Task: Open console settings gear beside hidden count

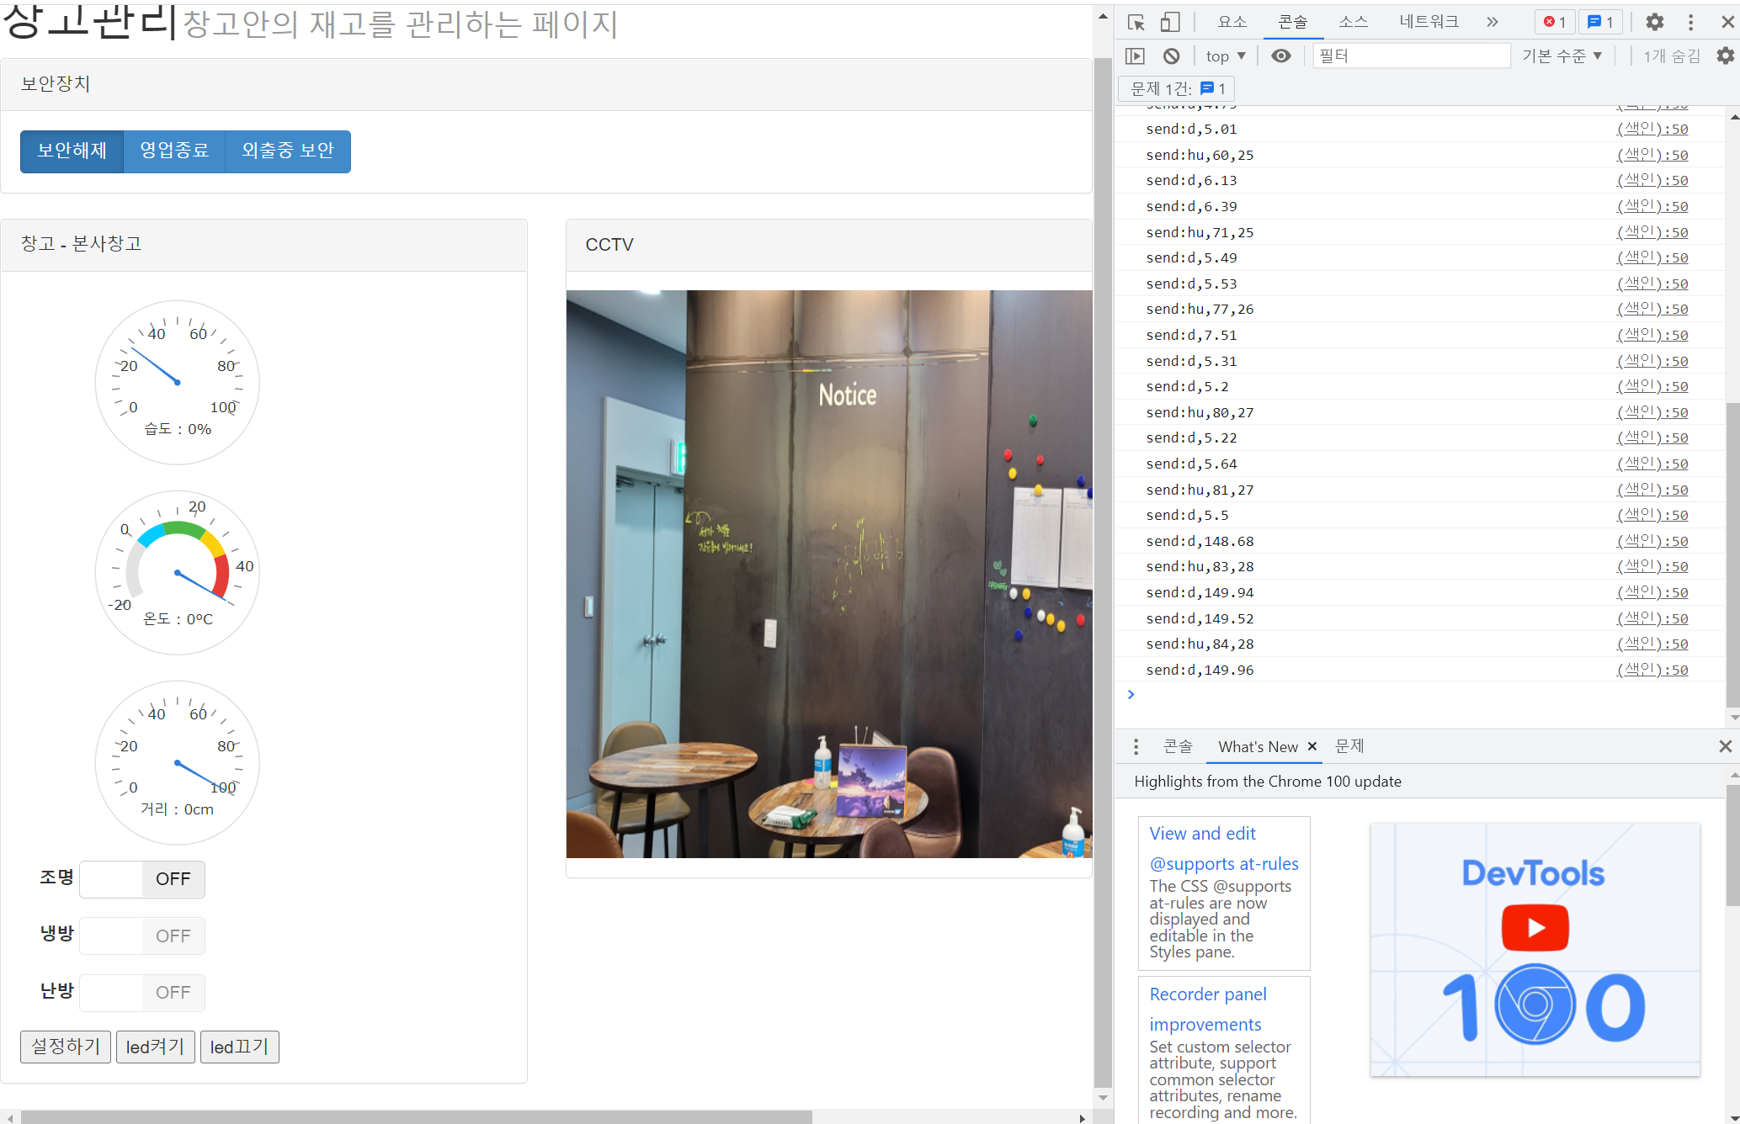Action: point(1725,56)
